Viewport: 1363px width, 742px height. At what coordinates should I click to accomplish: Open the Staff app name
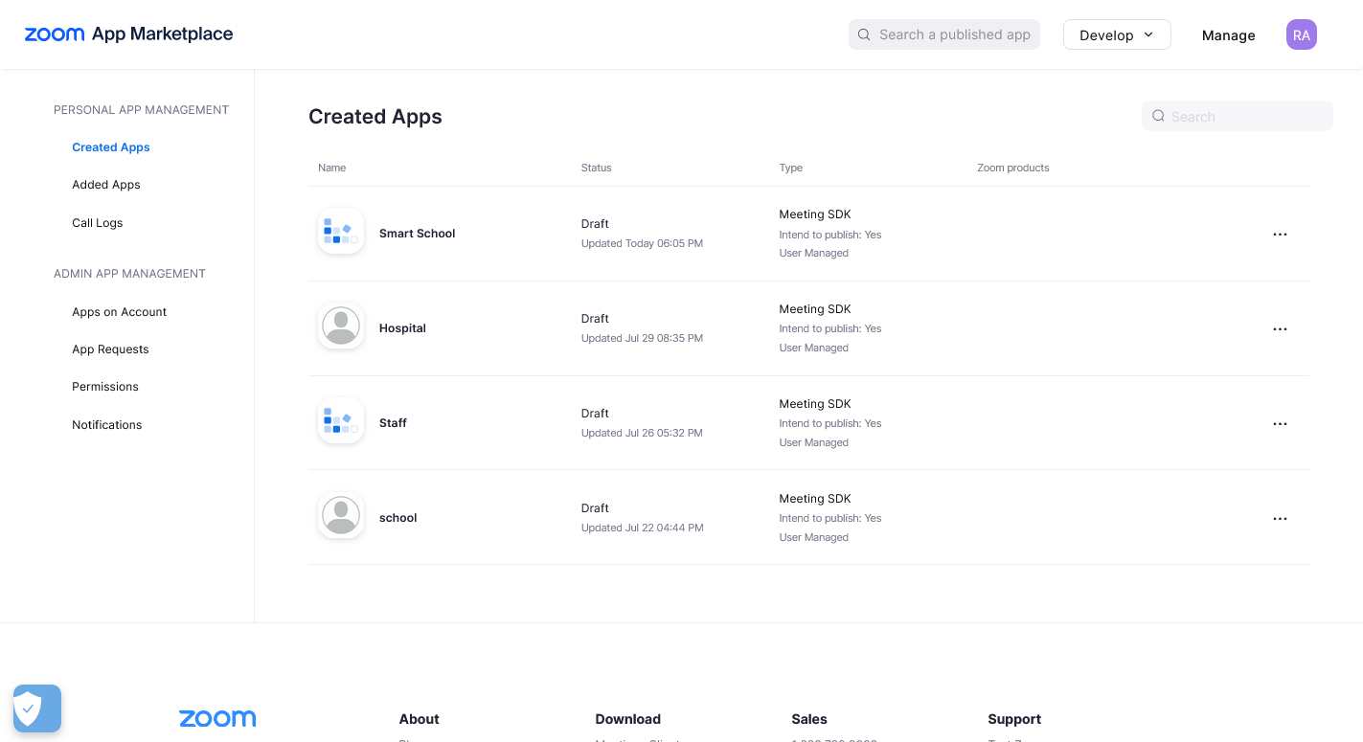[393, 423]
